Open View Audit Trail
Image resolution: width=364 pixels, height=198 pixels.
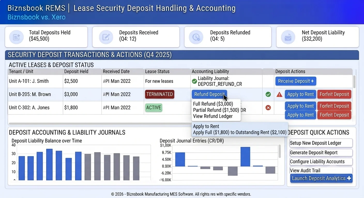tap(321, 170)
